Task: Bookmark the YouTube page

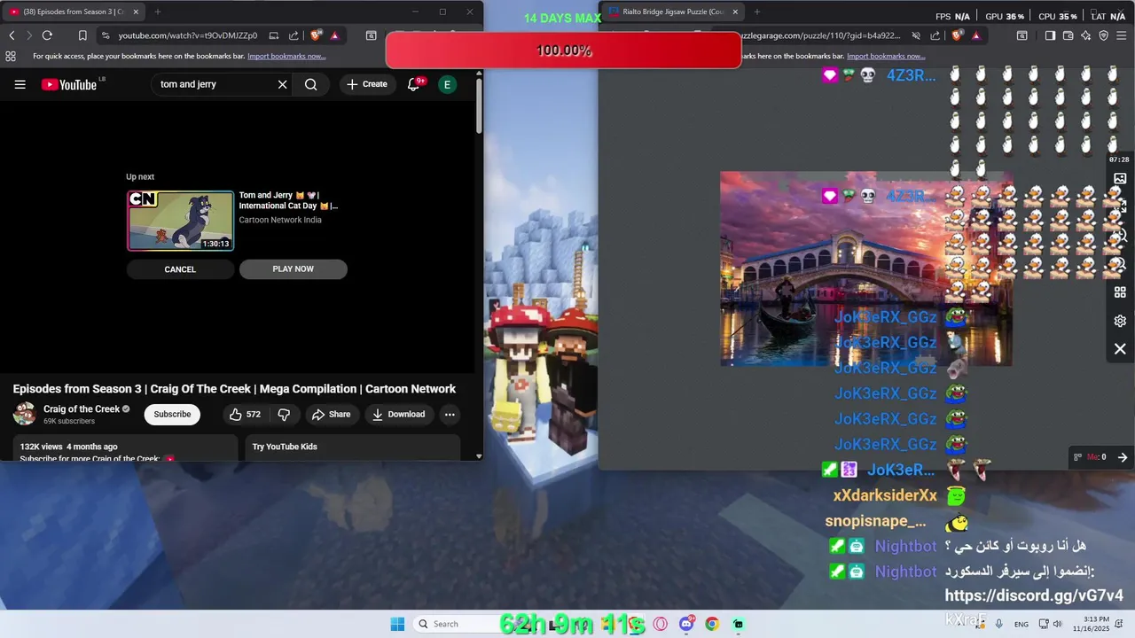Action: click(82, 35)
